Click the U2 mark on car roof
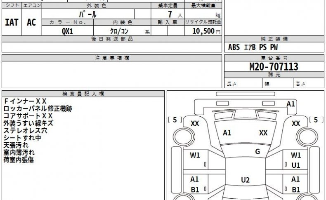Image resolution: width=326 pixels, height=200 pixels. [245, 180]
